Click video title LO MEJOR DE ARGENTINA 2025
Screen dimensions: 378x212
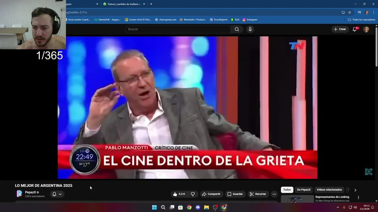(44, 185)
